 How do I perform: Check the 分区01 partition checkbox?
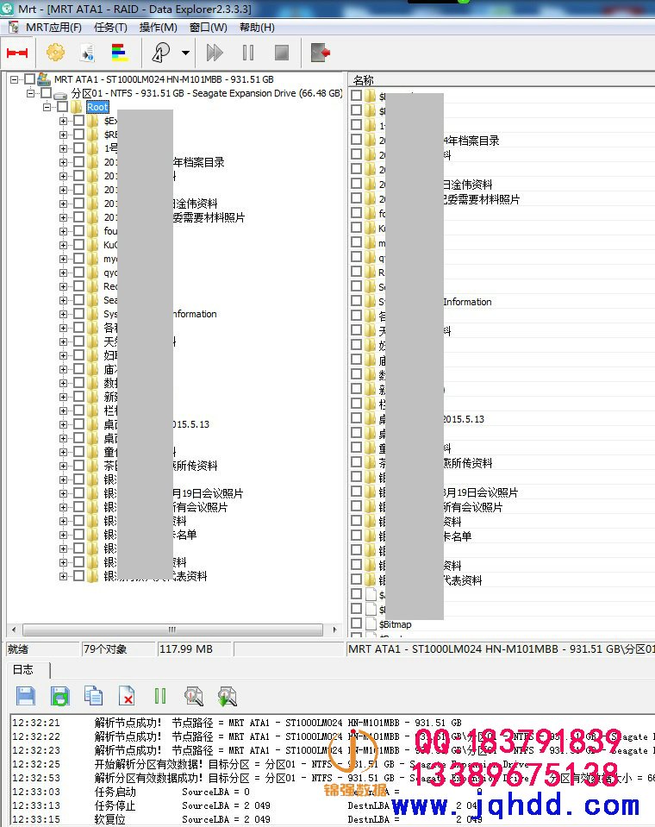coord(46,93)
